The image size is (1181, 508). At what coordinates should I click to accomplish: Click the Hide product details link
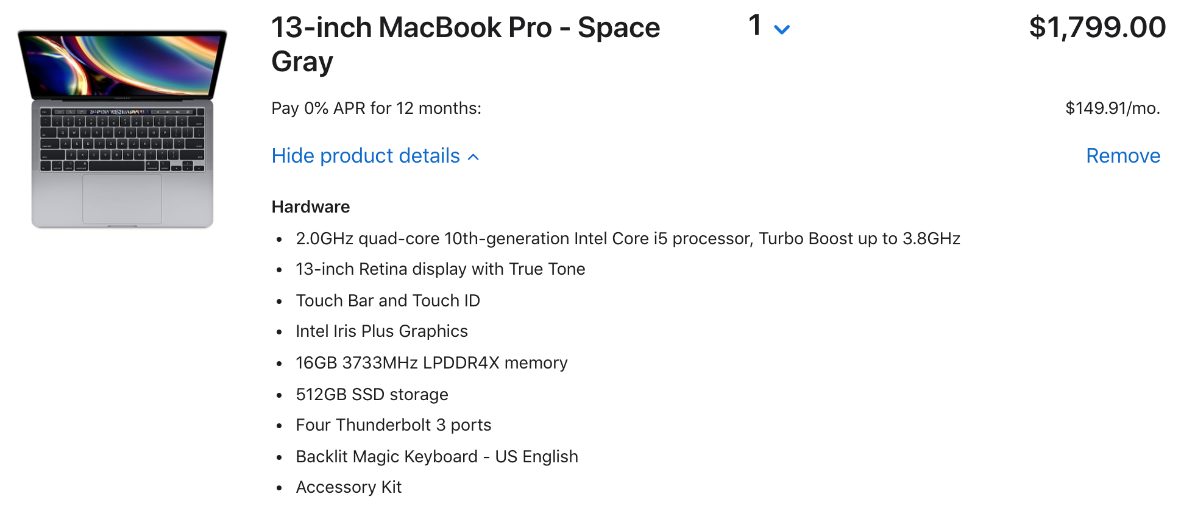[x=366, y=156]
